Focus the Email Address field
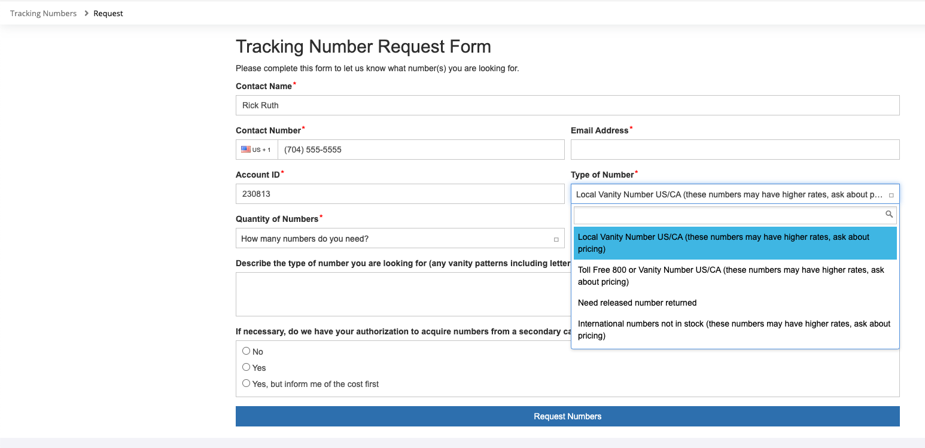This screenshot has width=925, height=448. [735, 150]
